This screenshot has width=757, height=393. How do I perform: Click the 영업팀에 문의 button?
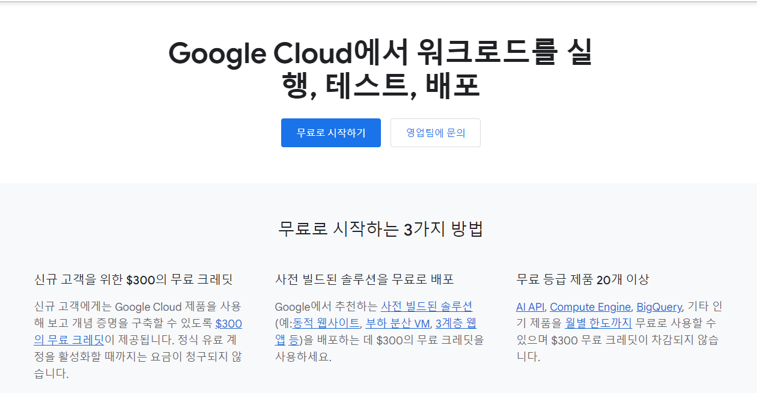click(436, 133)
